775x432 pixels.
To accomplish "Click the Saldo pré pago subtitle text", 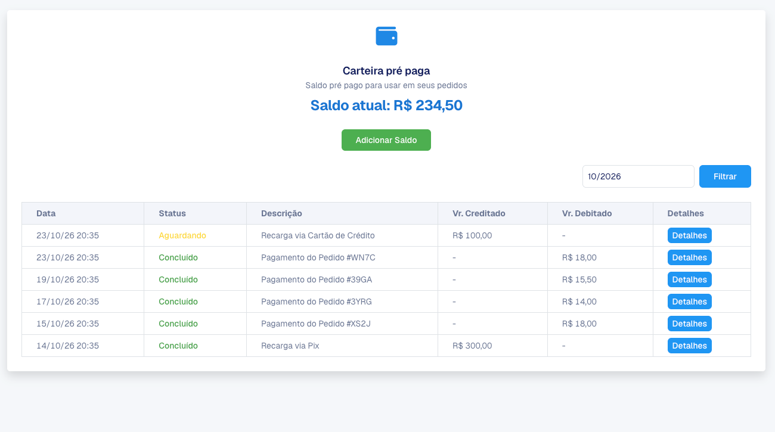I will click(386, 85).
